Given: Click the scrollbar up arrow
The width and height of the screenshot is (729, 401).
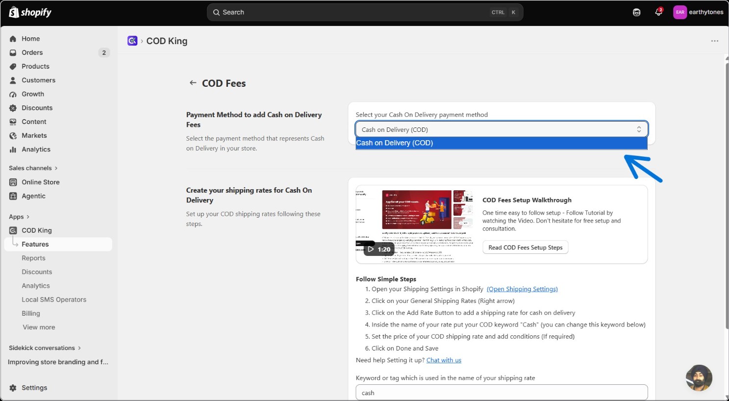Looking at the screenshot, I should pyautogui.click(x=727, y=57).
